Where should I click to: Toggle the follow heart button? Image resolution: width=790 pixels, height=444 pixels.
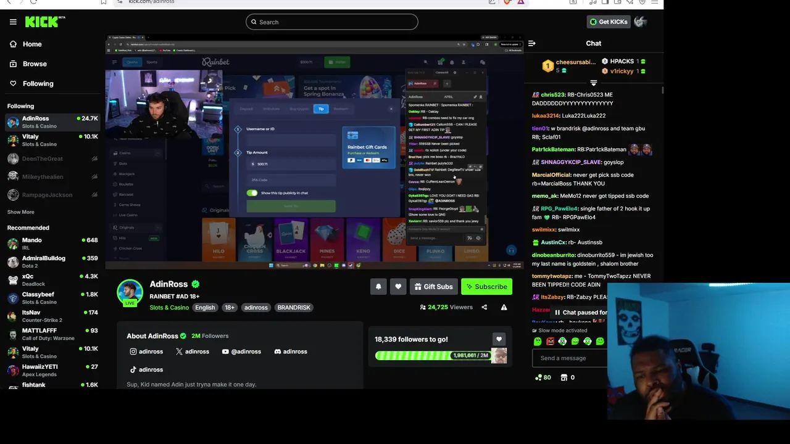coord(398,286)
